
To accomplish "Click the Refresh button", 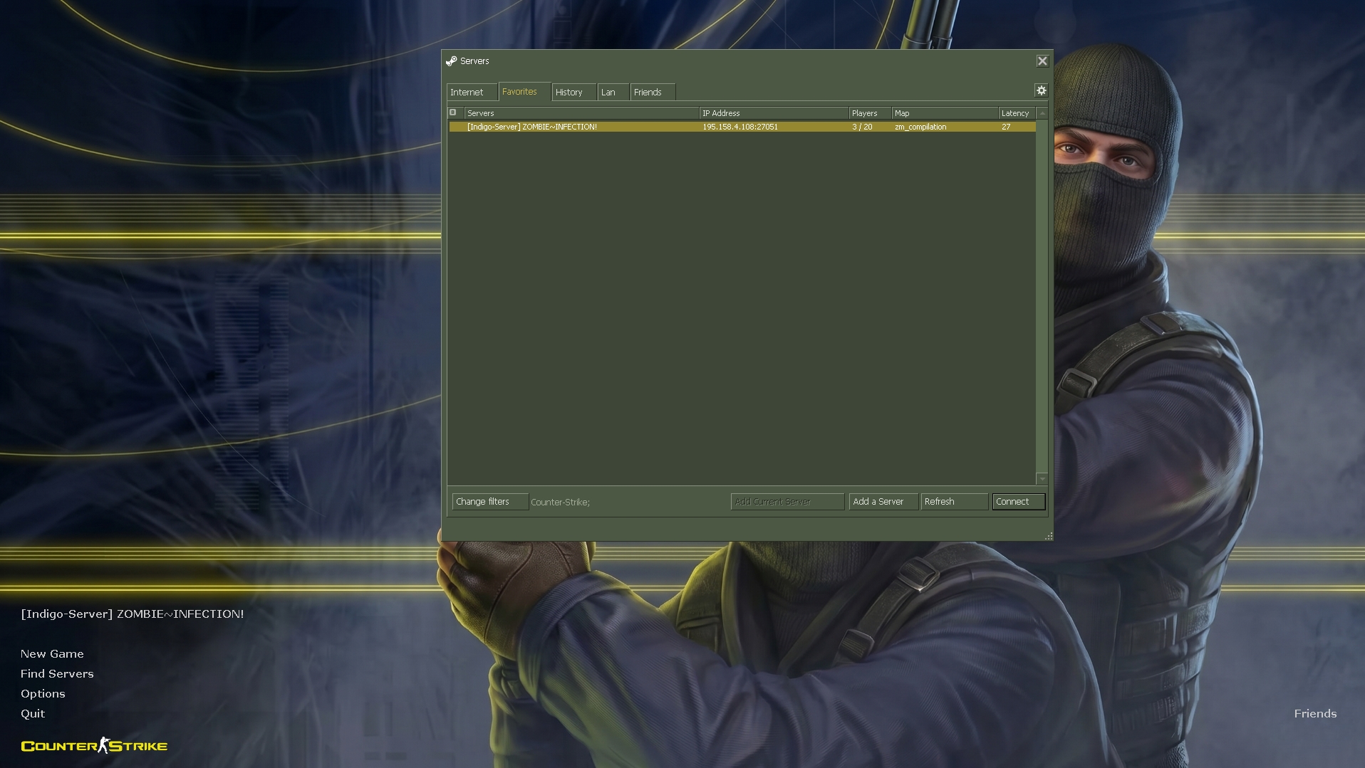I will [955, 502].
